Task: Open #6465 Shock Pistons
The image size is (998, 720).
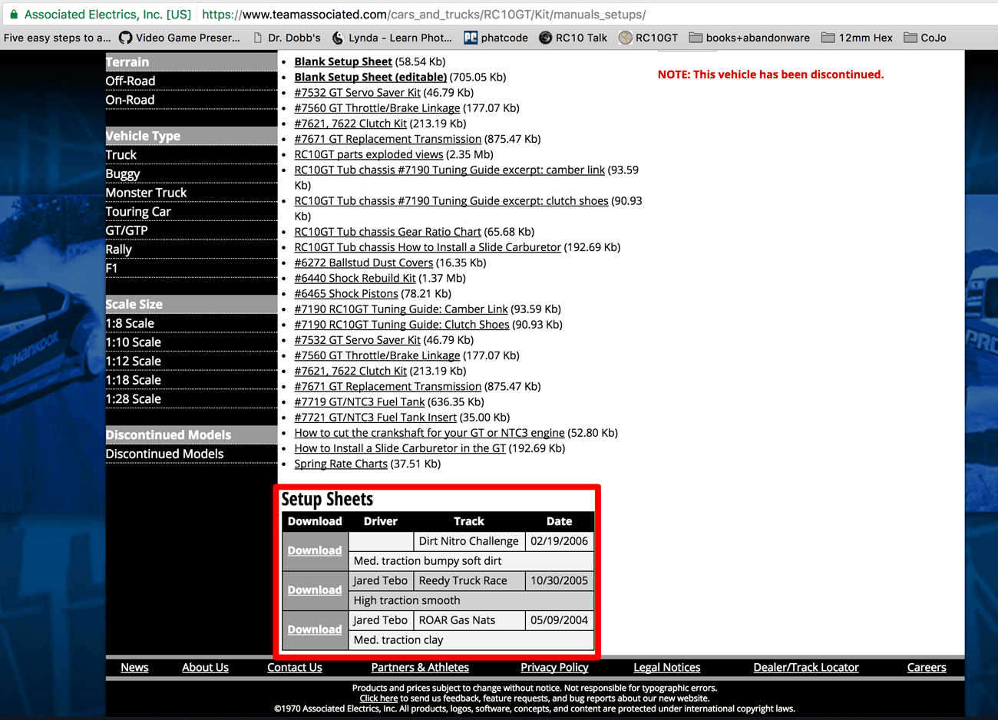Action: [346, 293]
